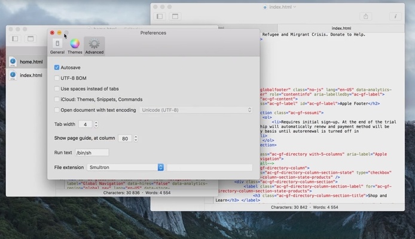Open the Themes preferences tab
Viewport: 415px width, 239px height.
click(x=75, y=46)
